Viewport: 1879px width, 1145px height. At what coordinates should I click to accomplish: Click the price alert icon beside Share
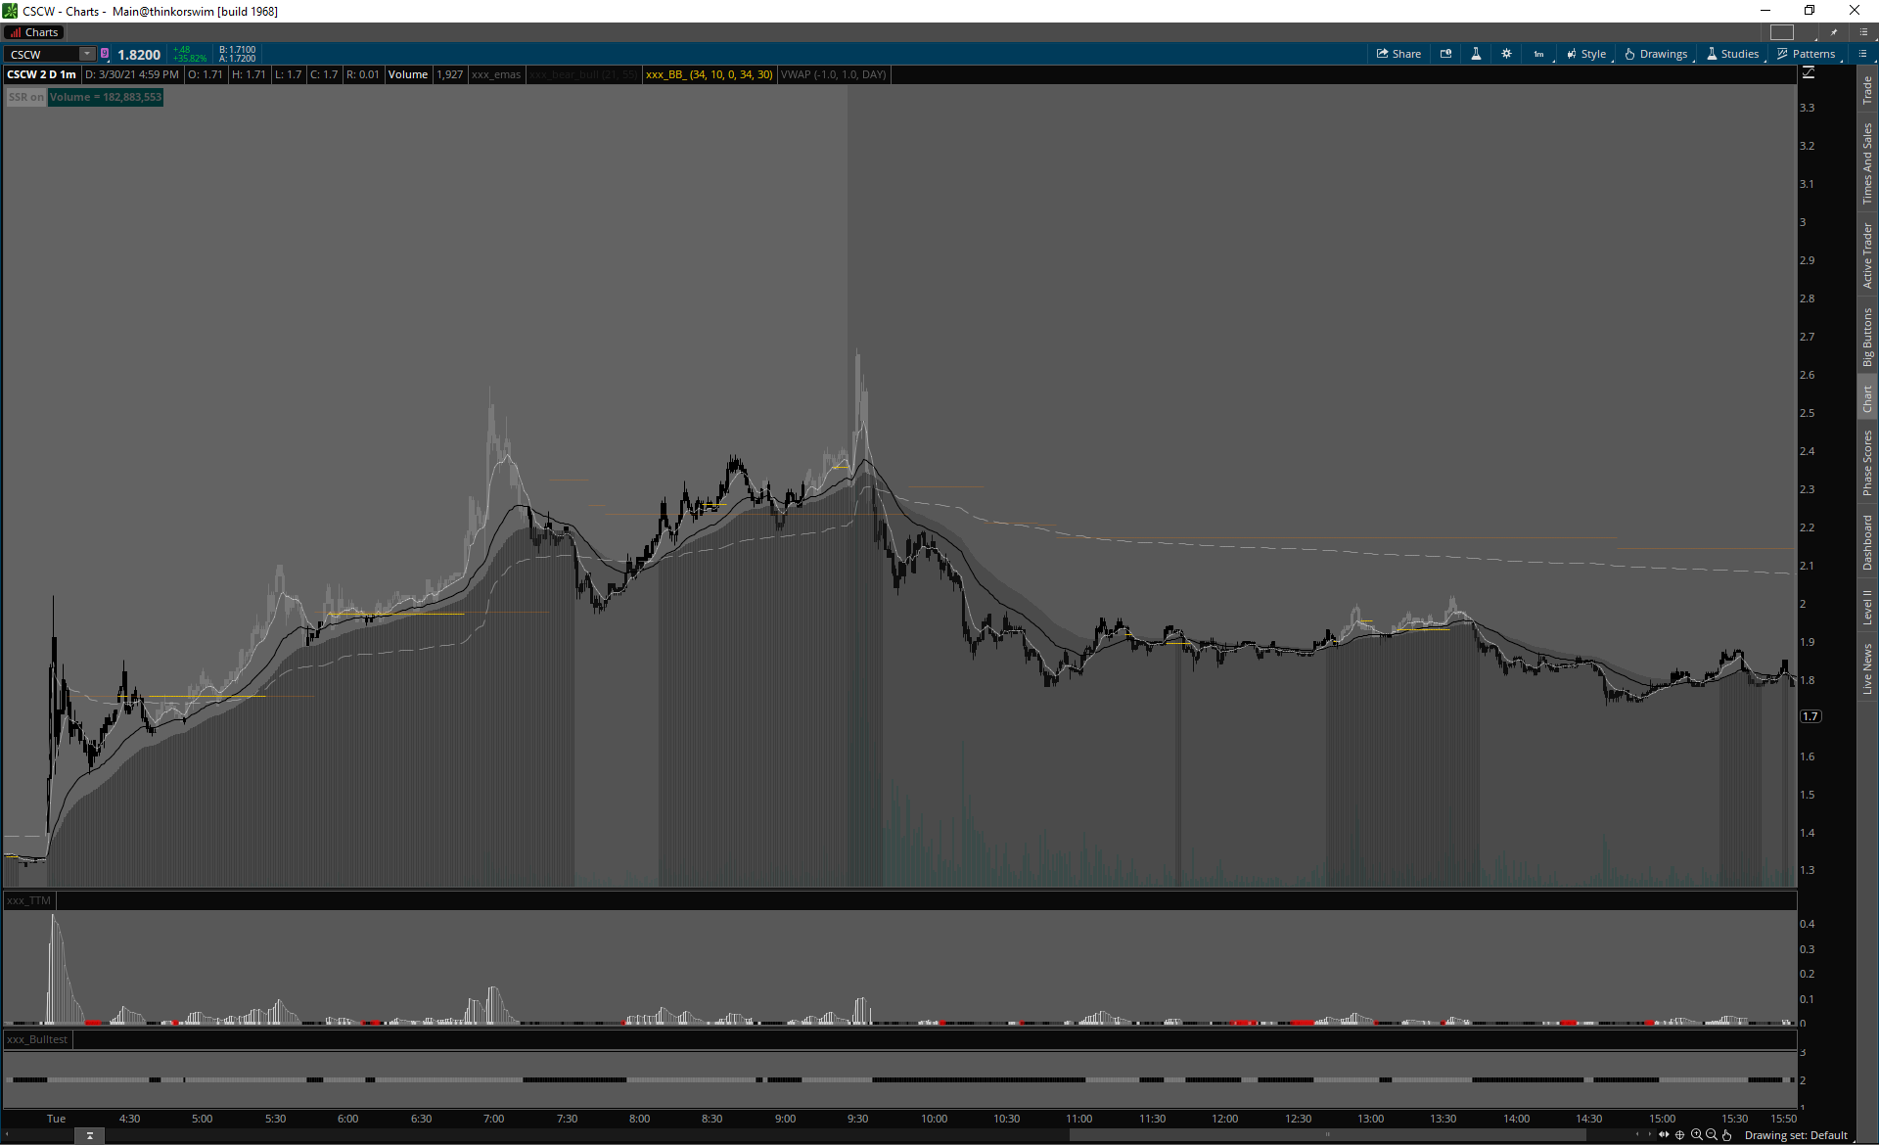tap(1445, 54)
